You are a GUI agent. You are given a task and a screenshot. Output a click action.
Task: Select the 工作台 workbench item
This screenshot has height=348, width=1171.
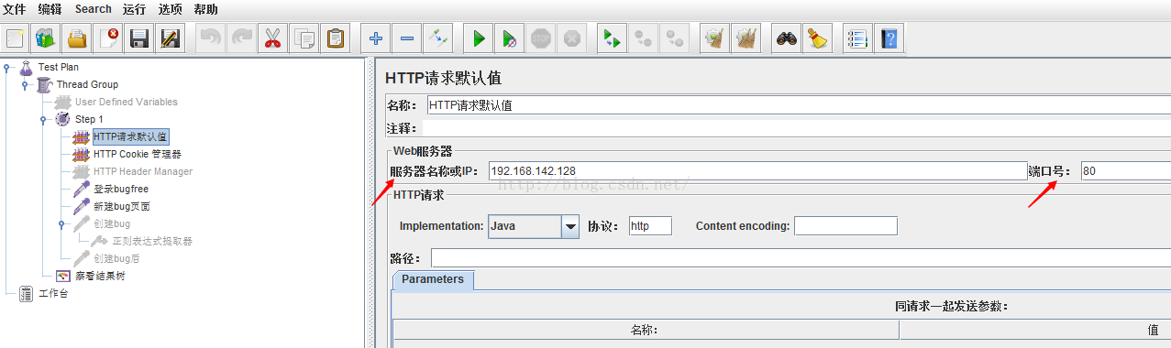53,293
